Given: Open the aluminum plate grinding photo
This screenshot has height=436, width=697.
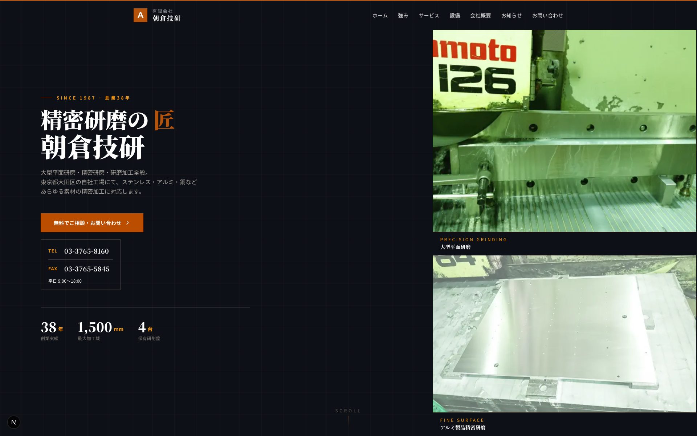Looking at the screenshot, I should 564,334.
